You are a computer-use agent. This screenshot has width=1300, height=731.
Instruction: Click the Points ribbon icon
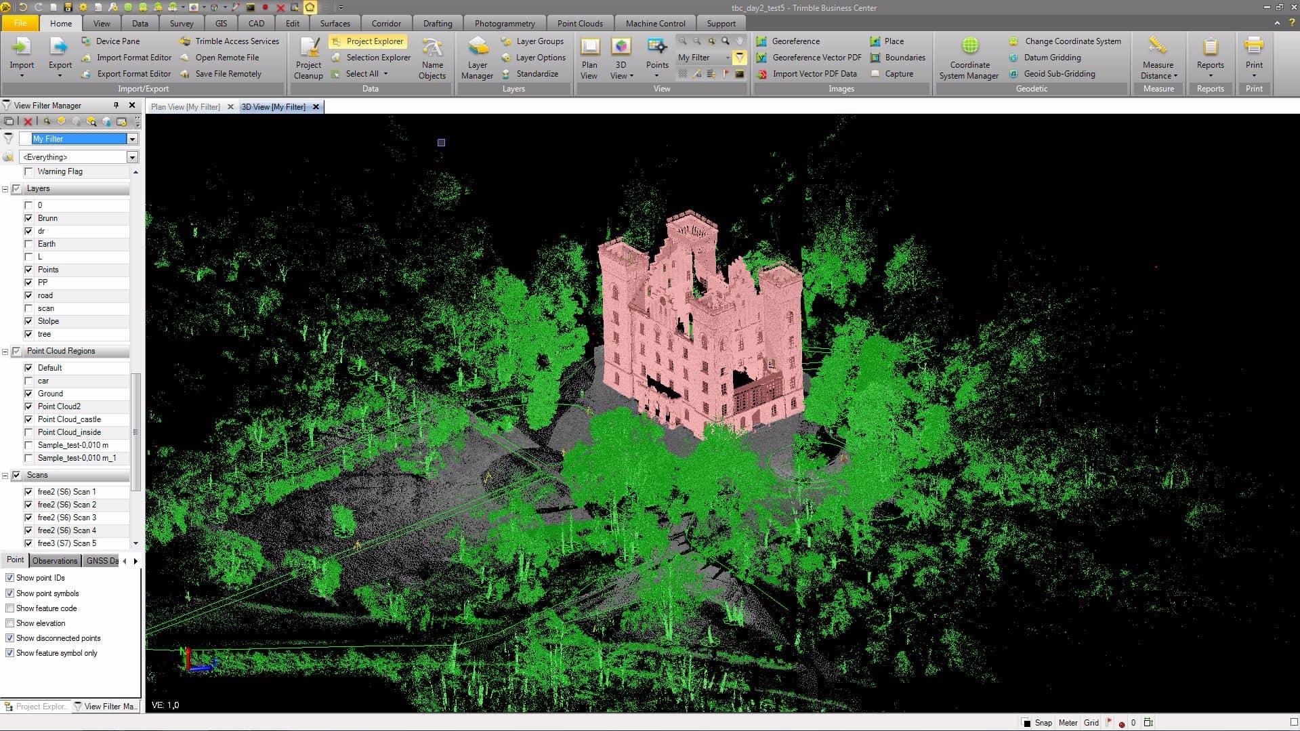(x=656, y=47)
